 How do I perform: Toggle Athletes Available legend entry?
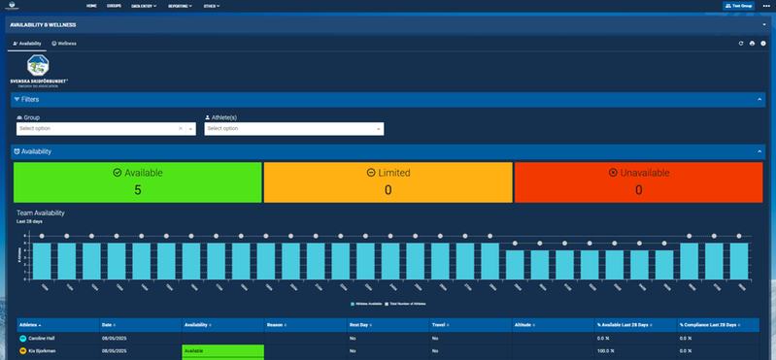pos(366,304)
